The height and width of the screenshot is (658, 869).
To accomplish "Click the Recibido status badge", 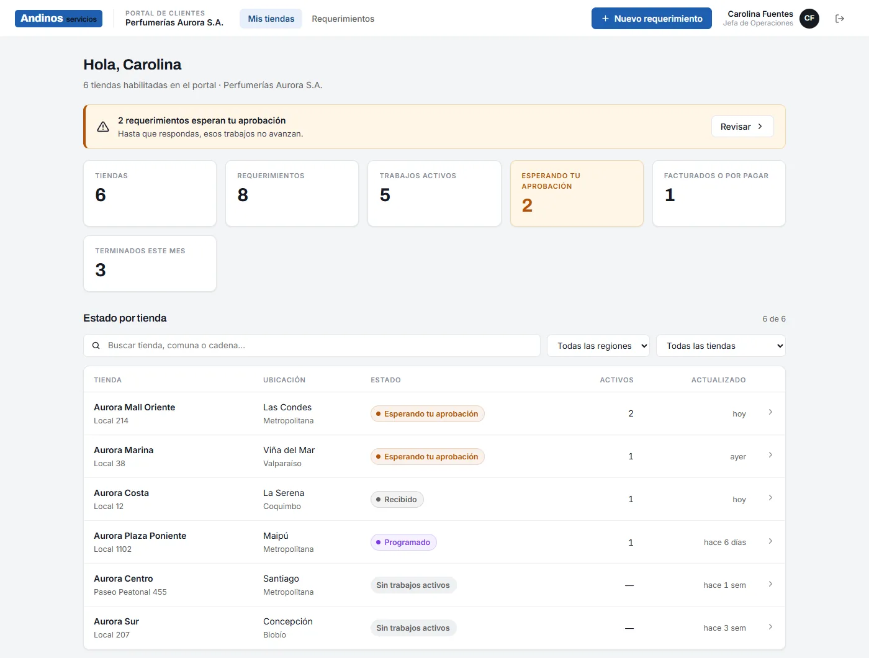I will [x=397, y=500].
